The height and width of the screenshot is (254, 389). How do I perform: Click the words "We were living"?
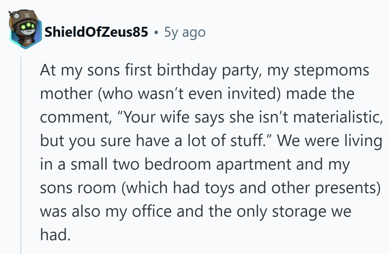point(330,142)
